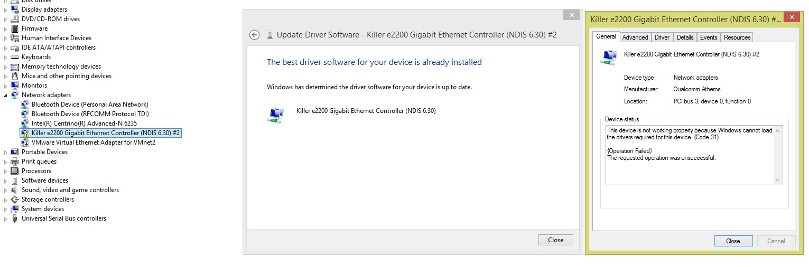The width and height of the screenshot is (809, 267).
Task: Expand the Storage controllers node
Action: click(6, 199)
